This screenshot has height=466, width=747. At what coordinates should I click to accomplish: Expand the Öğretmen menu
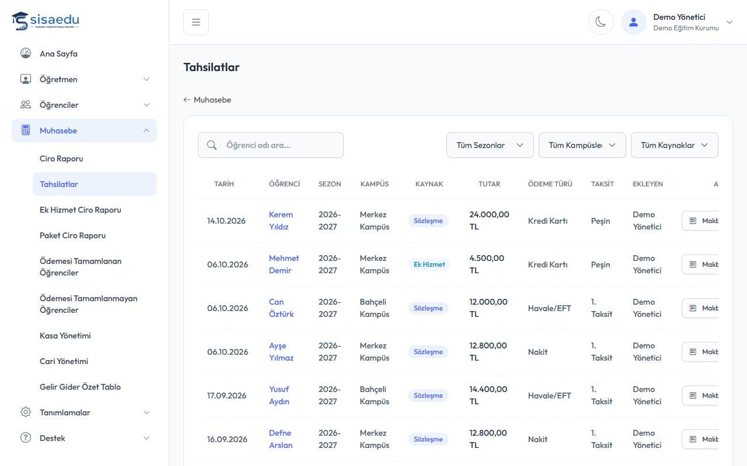[x=84, y=79]
